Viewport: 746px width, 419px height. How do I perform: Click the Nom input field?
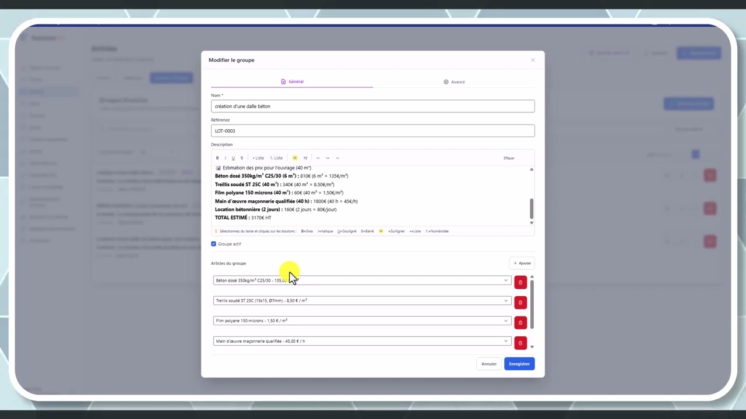coord(372,106)
